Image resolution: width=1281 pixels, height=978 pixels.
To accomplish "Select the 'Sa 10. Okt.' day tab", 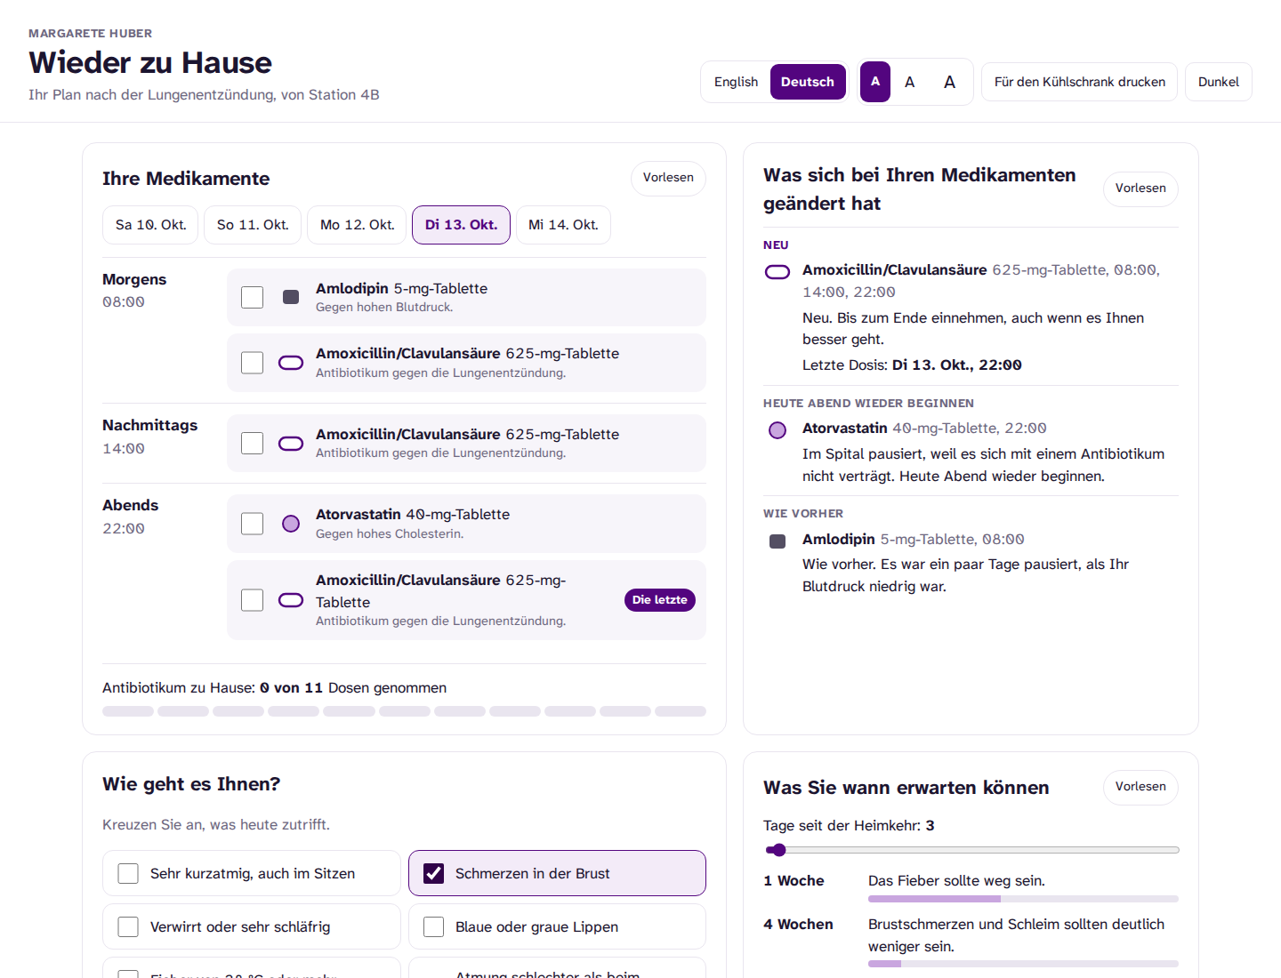I will tap(151, 225).
